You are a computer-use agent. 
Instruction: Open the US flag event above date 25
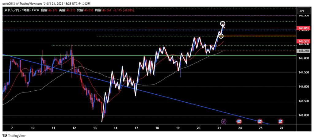(x=260, y=121)
